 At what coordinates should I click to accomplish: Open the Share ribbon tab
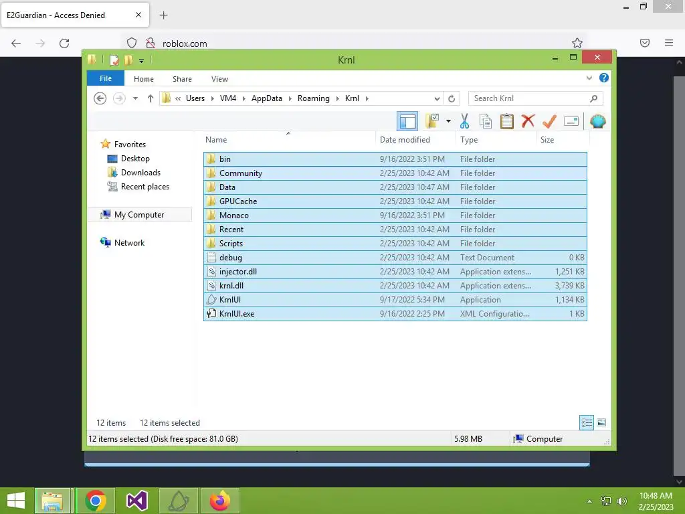point(182,79)
